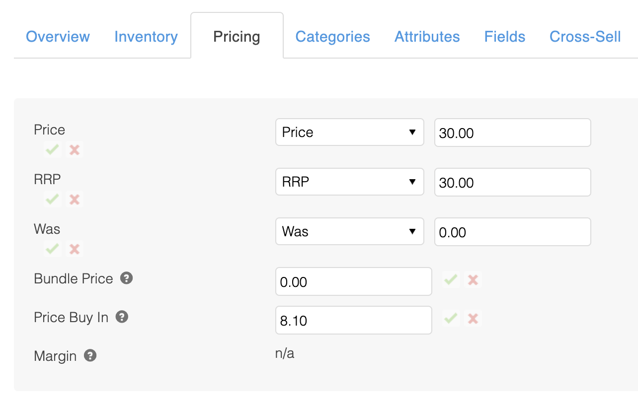Click the green checkmark under RRP
The width and height of the screenshot is (638, 407).
pyautogui.click(x=52, y=199)
